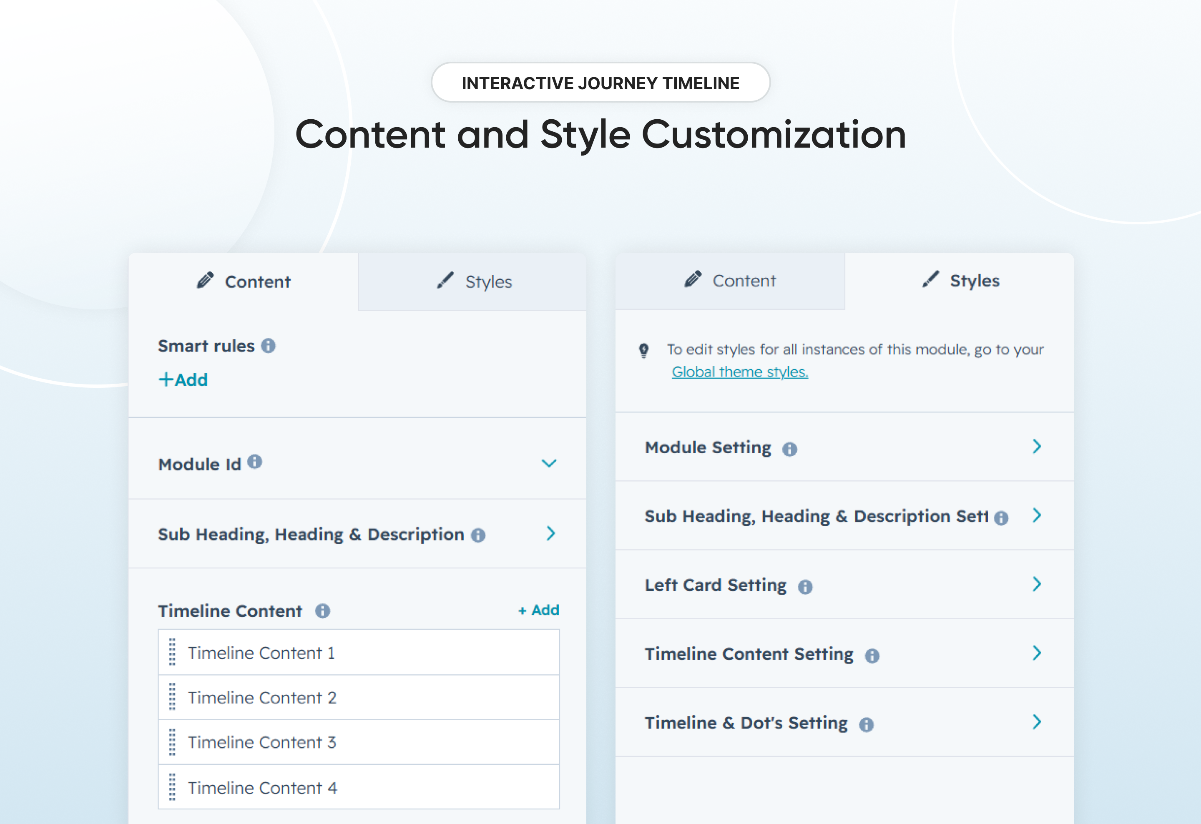Expand Sub Heading, Heading & Description chevron
The image size is (1201, 824).
click(551, 534)
